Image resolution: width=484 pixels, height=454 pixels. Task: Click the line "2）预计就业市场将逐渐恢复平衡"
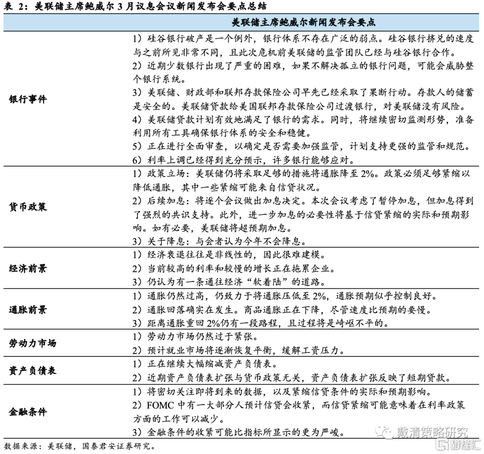[239, 351]
